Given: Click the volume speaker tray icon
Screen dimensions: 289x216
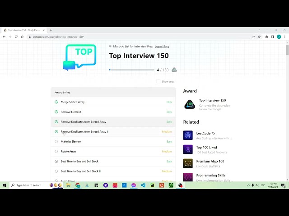Looking at the screenshot, I should [257, 185].
